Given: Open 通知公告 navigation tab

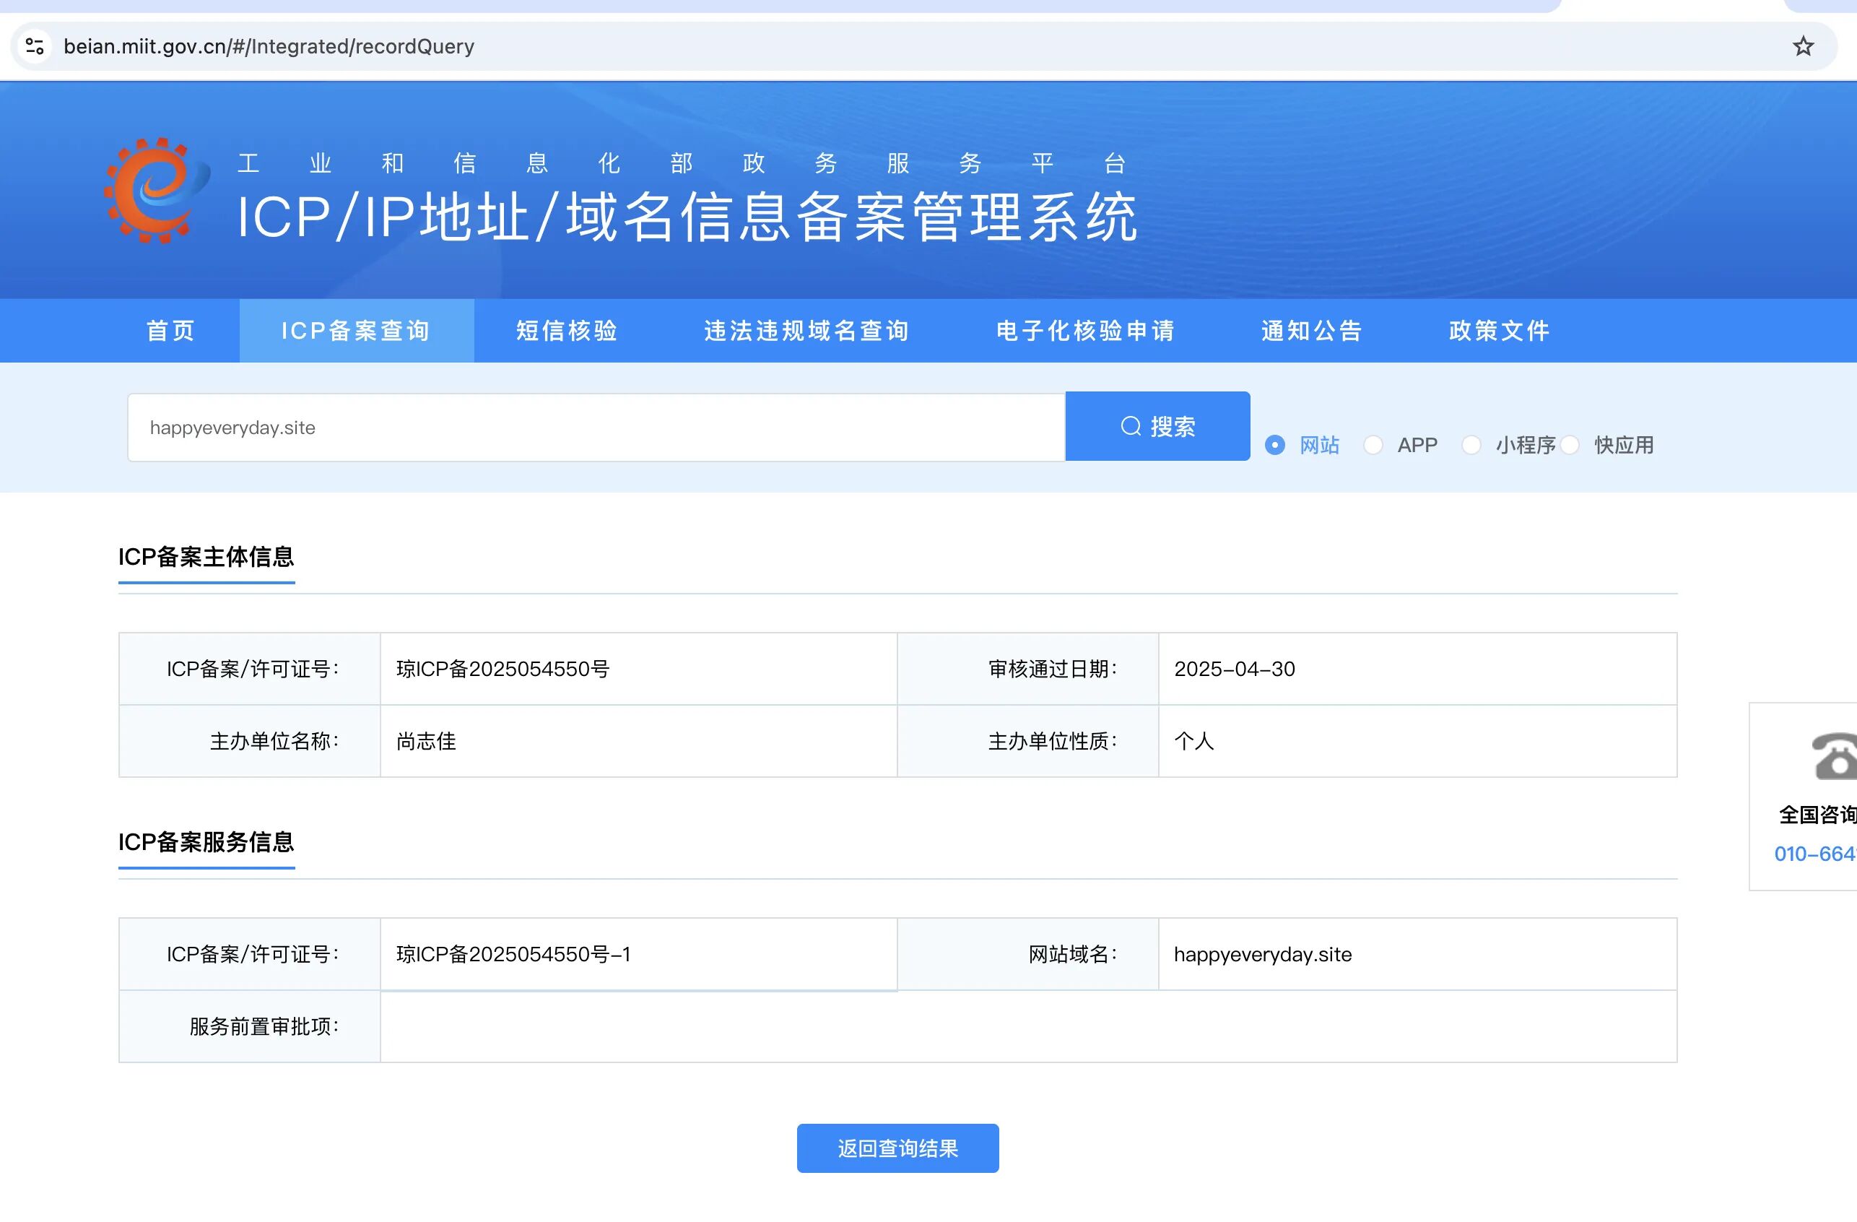Looking at the screenshot, I should [1312, 331].
